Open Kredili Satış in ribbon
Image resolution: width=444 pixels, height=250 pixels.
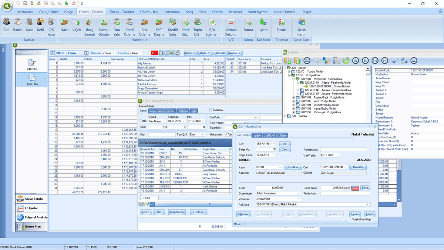173,27
